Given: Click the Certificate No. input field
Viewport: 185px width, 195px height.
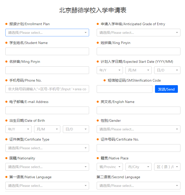Looking at the screenshot, I should pyautogui.click(x=138, y=148).
